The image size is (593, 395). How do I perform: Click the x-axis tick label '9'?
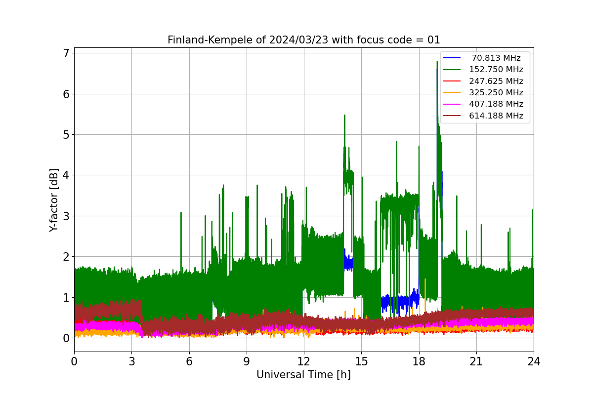pos(247,361)
